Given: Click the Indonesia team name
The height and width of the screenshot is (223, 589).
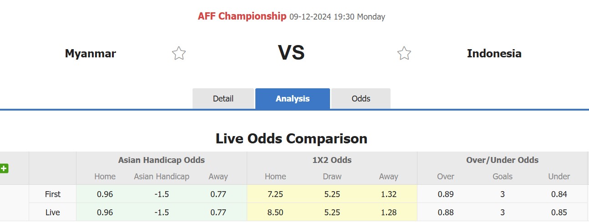Looking at the screenshot, I should [x=494, y=54].
